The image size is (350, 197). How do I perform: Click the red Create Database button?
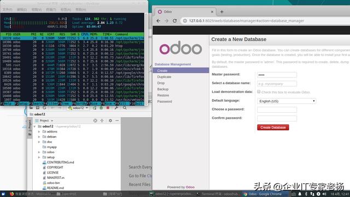[273, 128]
